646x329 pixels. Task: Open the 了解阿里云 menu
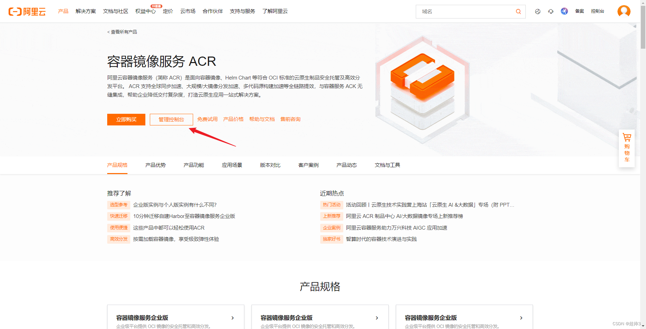coord(275,11)
